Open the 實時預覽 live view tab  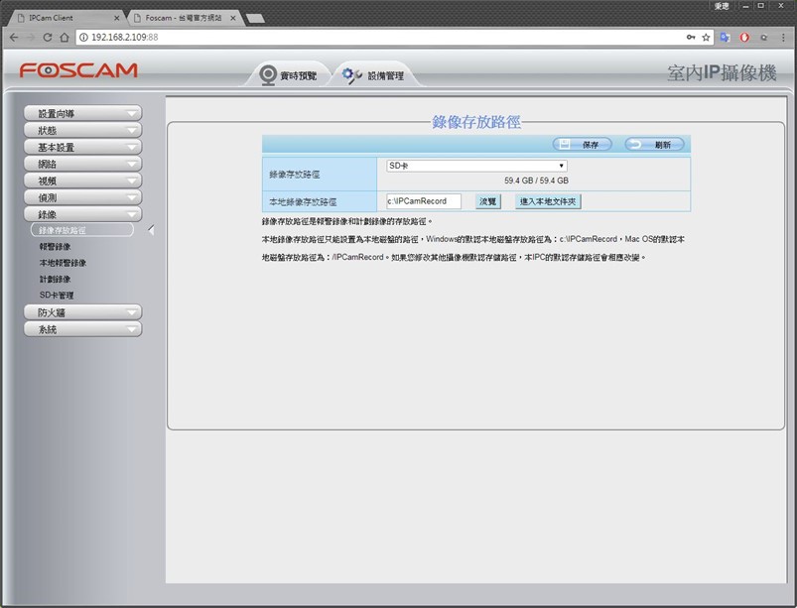coord(288,75)
